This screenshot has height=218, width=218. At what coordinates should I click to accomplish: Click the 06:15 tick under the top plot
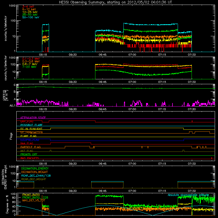(x=43, y=55)
